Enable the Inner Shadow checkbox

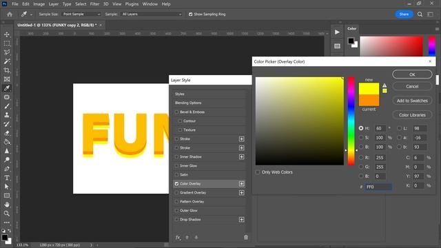tap(176, 156)
